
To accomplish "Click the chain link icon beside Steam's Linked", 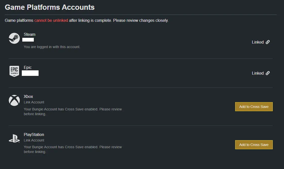I will (268, 42).
